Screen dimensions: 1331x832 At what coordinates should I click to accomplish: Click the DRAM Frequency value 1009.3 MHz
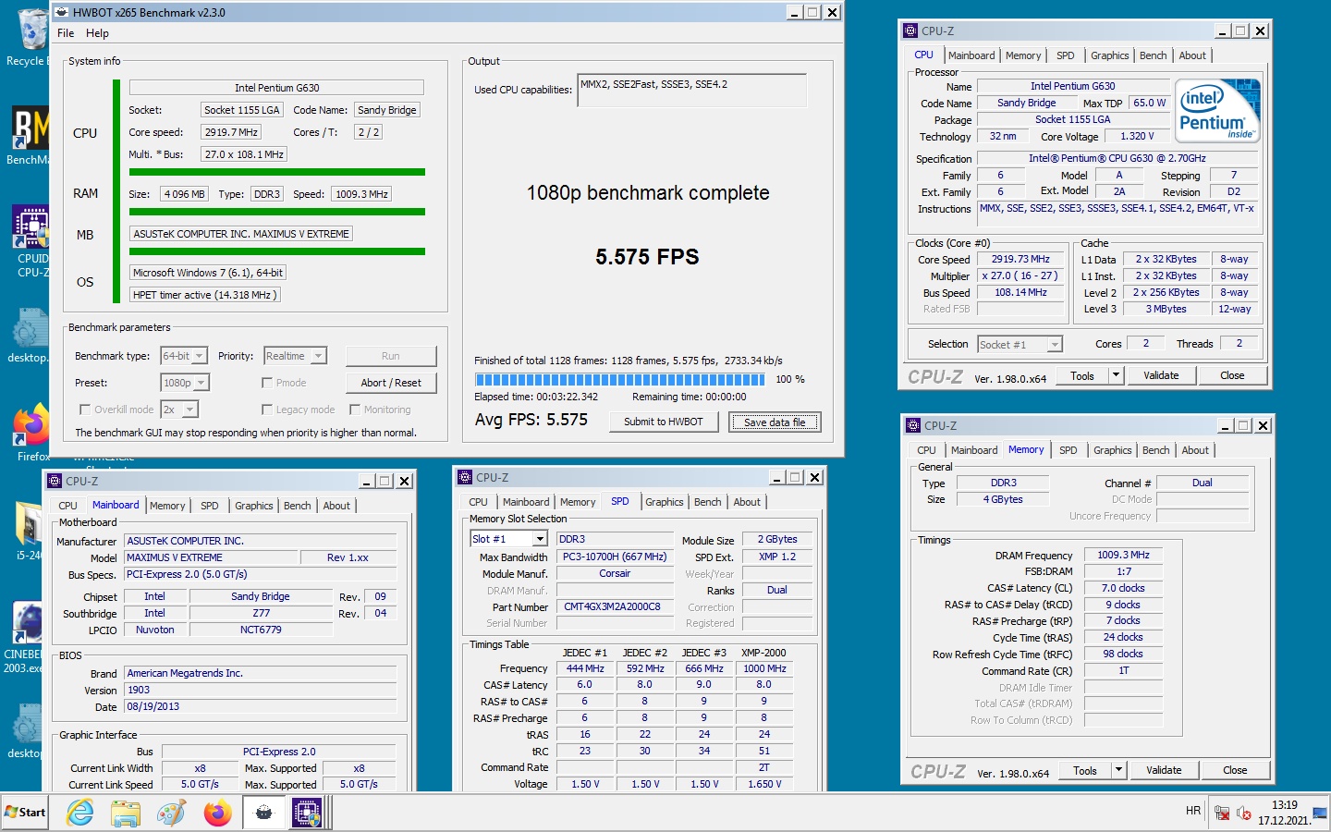tap(1123, 555)
